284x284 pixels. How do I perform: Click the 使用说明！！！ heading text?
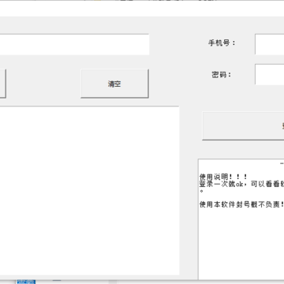(x=223, y=177)
